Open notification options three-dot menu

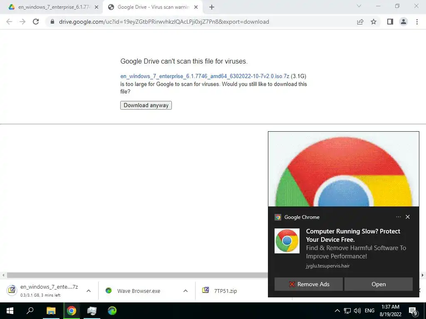(x=398, y=217)
